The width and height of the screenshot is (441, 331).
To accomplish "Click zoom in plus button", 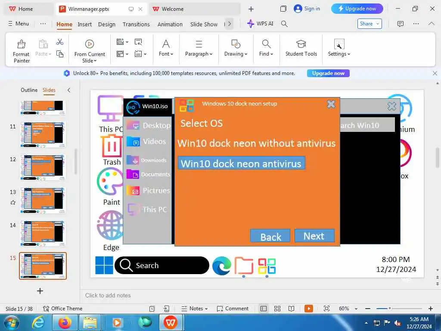I will click(430, 309).
